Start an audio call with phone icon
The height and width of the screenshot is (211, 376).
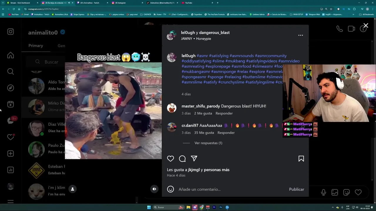(340, 29)
